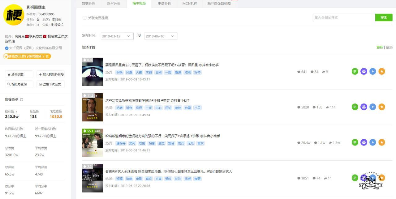Click the keyword search input field

pos(344,18)
